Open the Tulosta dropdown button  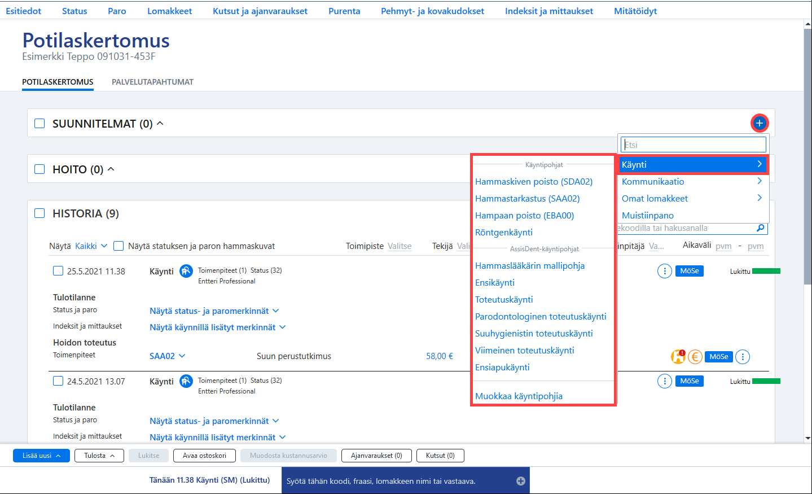[x=99, y=456]
